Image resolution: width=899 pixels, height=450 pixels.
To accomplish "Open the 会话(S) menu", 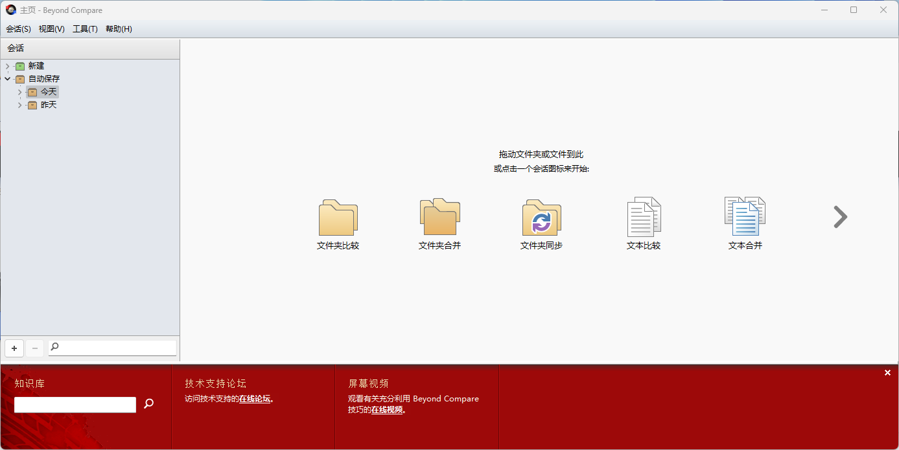I will 18,29.
